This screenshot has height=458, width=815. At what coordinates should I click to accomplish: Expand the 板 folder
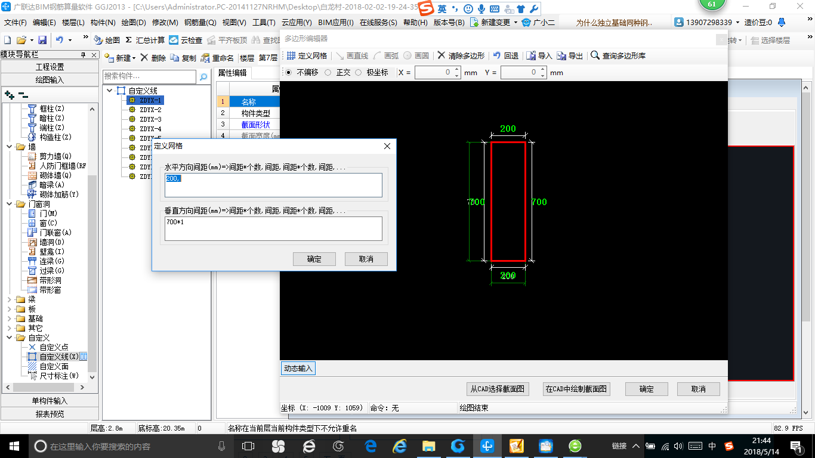tap(10, 309)
